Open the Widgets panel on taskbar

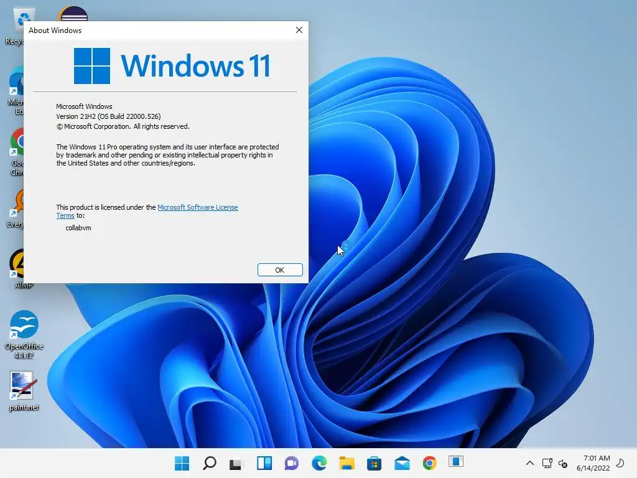coord(264,463)
